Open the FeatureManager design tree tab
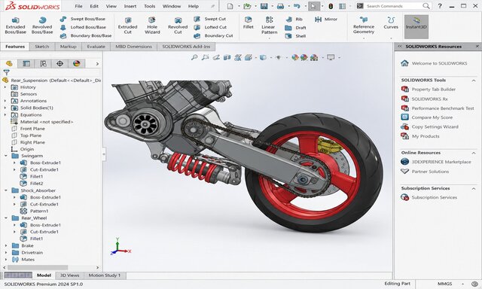Image resolution: width=482 pixels, height=289 pixels. click(x=9, y=63)
